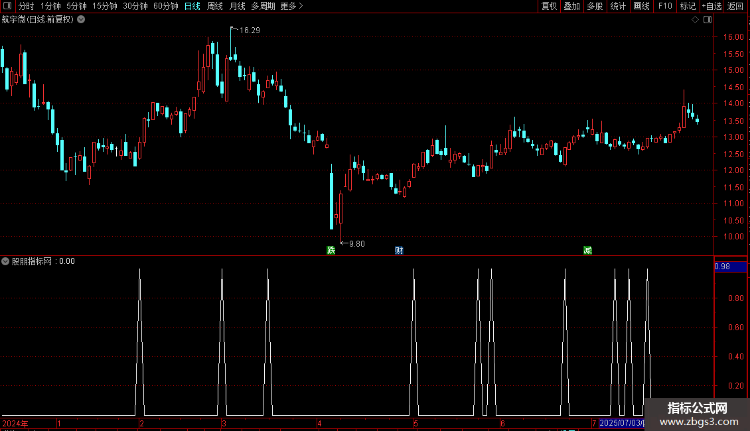Image resolution: width=750 pixels, height=431 pixels.
Task: Click the 0.98 indicator value box
Action: (730, 267)
